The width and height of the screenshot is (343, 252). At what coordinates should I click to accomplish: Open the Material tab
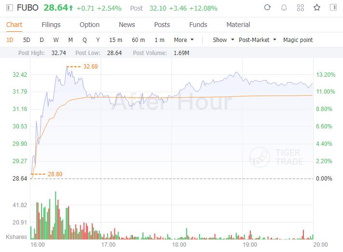[x=238, y=25]
